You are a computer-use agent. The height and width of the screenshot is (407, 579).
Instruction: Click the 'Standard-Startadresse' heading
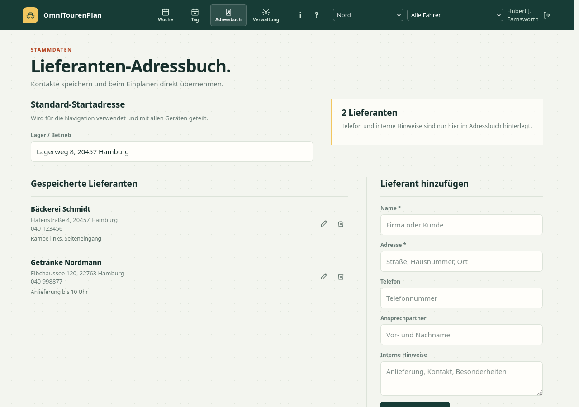click(x=78, y=104)
